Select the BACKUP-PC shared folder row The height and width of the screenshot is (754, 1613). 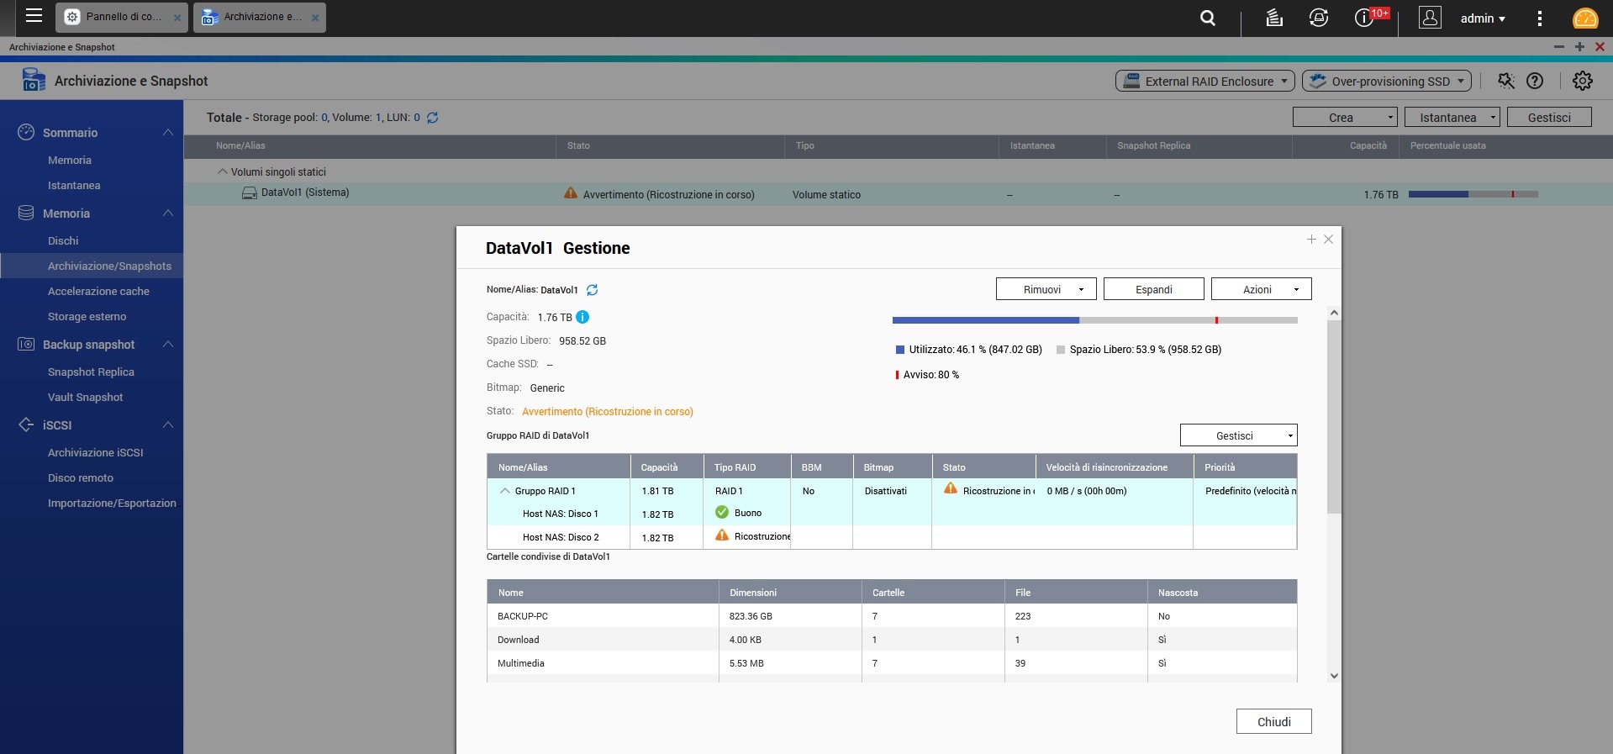(892, 616)
